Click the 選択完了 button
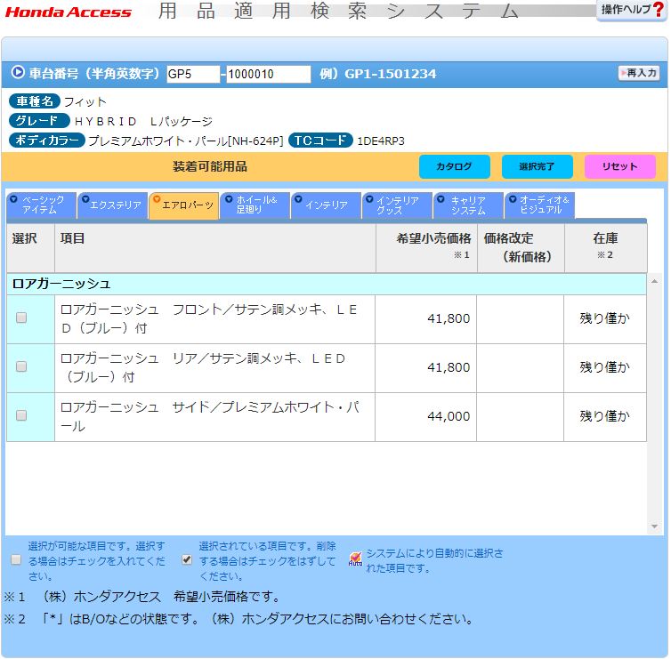 coord(537,167)
